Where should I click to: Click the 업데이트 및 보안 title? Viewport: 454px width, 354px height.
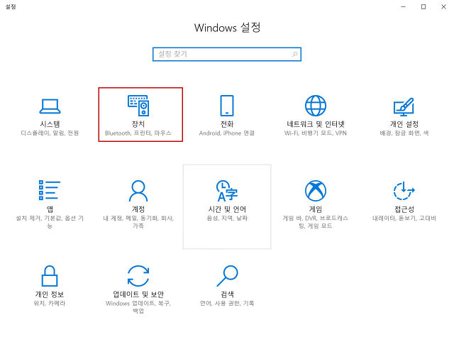[x=138, y=294]
